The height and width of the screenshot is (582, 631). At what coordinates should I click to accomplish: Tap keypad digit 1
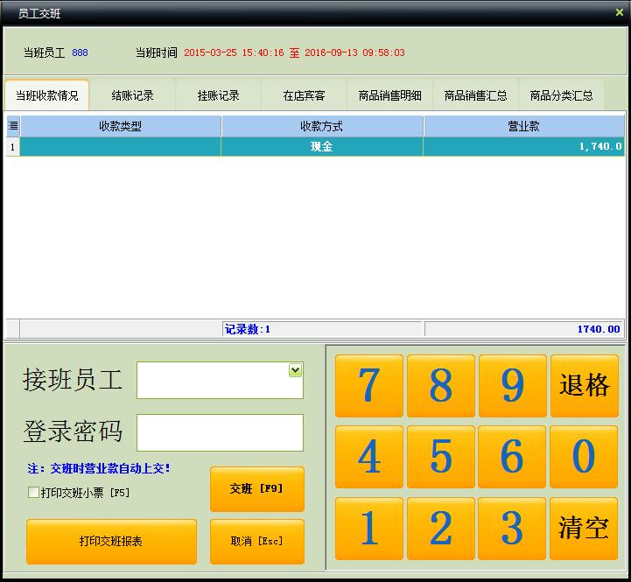pyautogui.click(x=369, y=529)
